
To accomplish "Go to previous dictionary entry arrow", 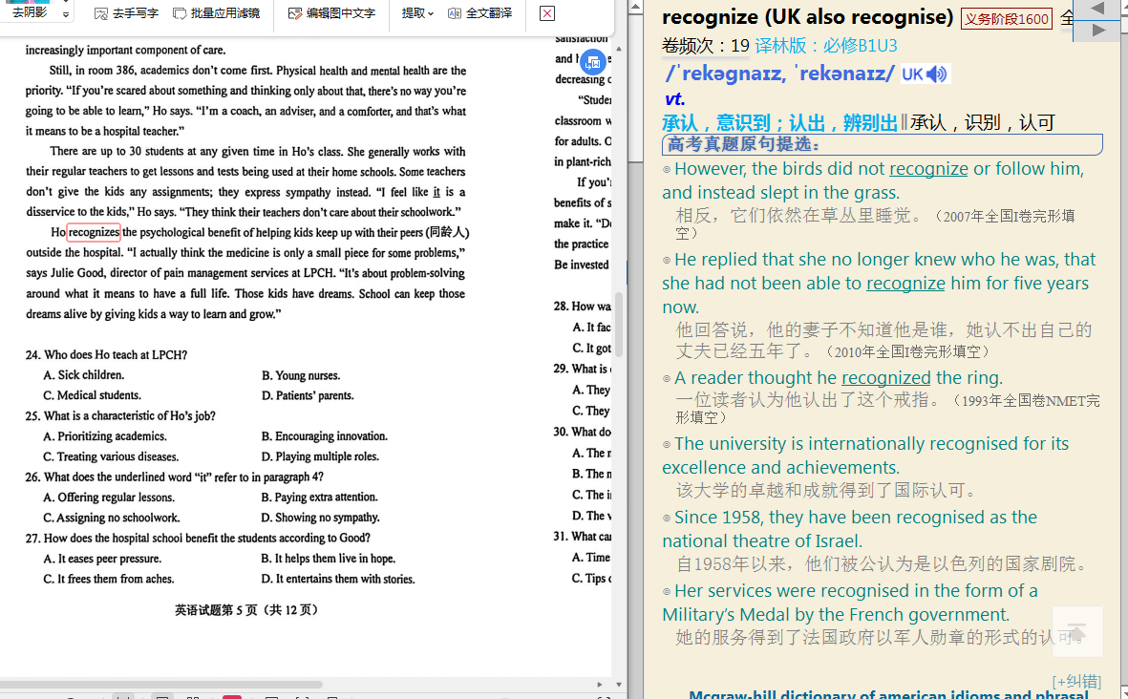I will coord(1097,9).
